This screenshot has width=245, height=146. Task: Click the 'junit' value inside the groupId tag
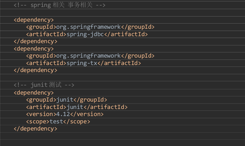pyautogui.click(x=65, y=100)
